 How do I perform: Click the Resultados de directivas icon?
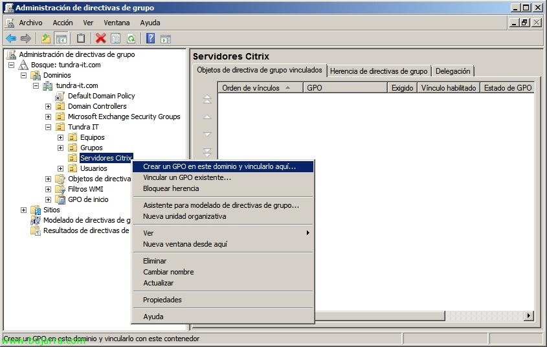tap(36, 230)
